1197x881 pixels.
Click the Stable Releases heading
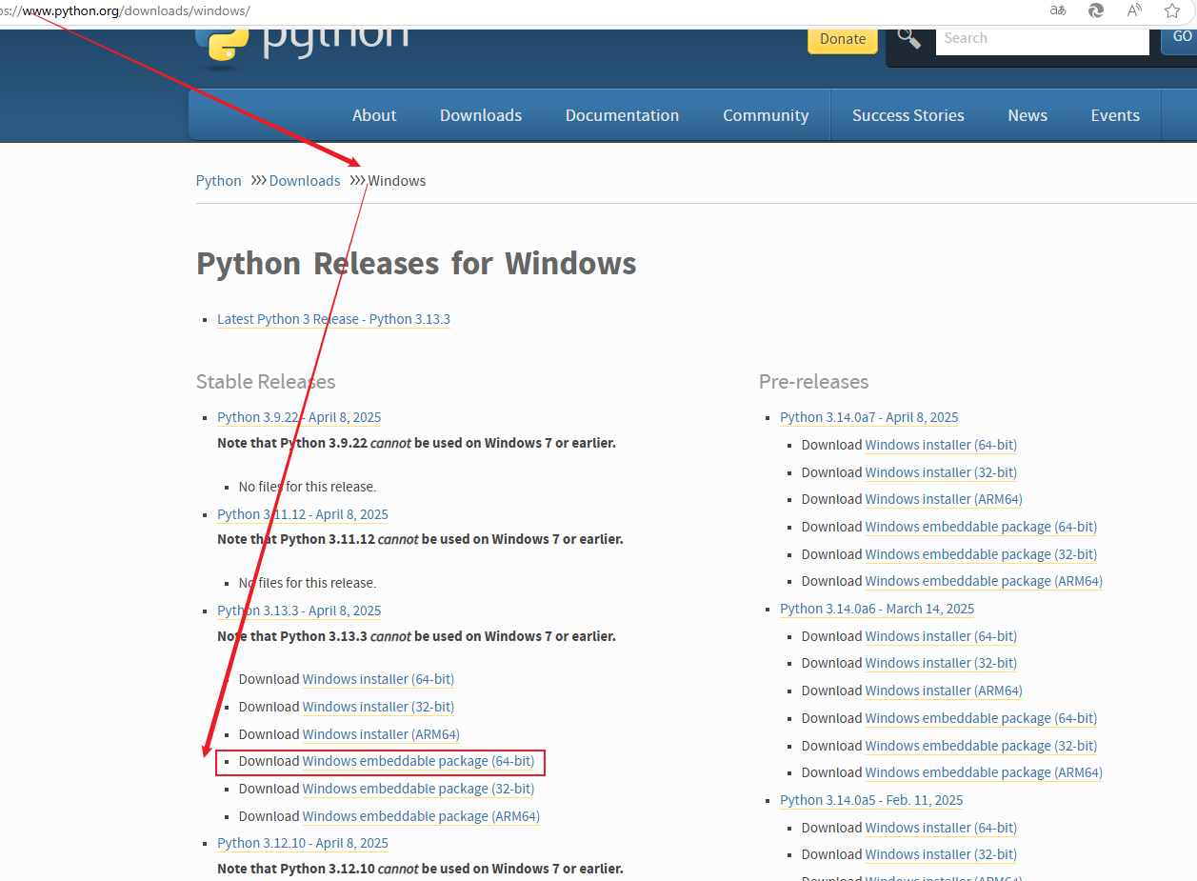click(266, 382)
